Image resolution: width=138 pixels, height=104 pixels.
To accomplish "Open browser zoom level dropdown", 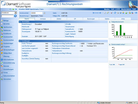I will tap(135, 103).
